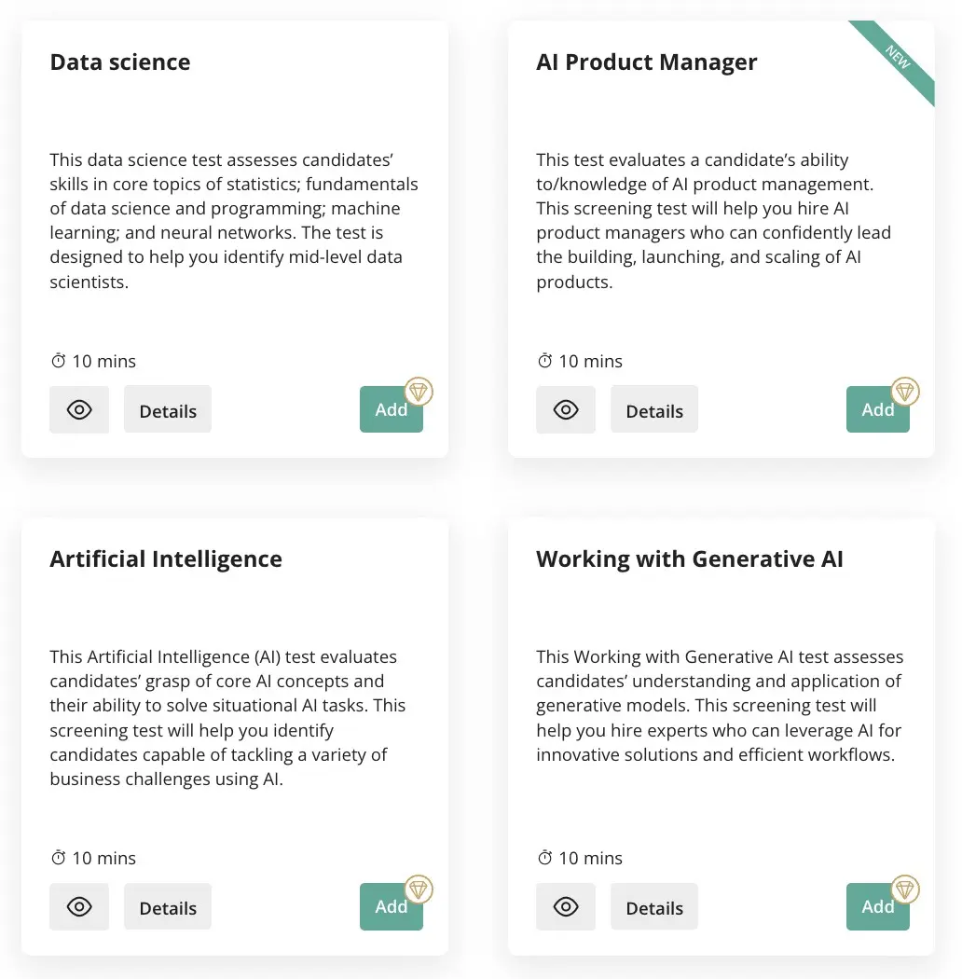Click the Working with Generative AI title
Screen dimensions: 962x979
point(690,558)
